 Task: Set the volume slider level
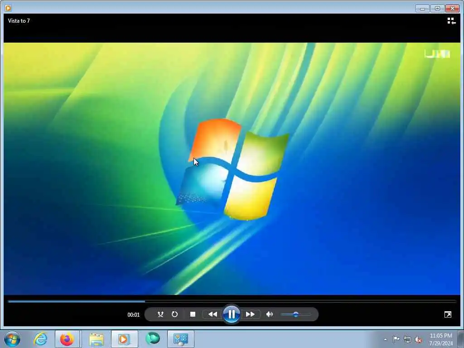click(x=295, y=314)
